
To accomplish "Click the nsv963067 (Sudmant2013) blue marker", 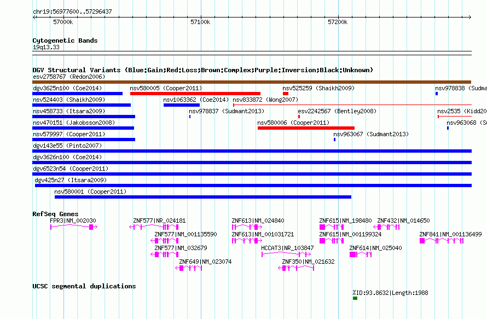I will pyautogui.click(x=334, y=140).
